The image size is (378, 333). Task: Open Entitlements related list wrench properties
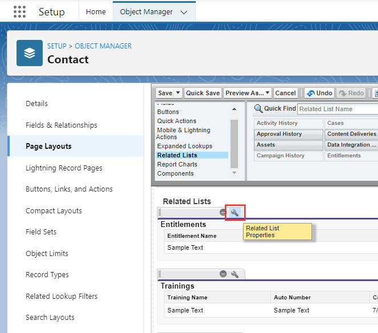point(235,213)
